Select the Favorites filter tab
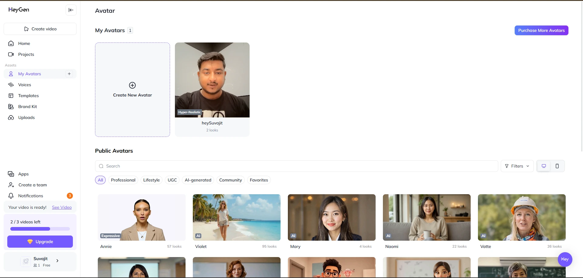The image size is (583, 278). pos(259,180)
